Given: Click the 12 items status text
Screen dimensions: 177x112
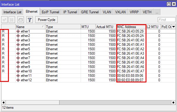Looking at the screenshot, I should [x=8, y=108].
